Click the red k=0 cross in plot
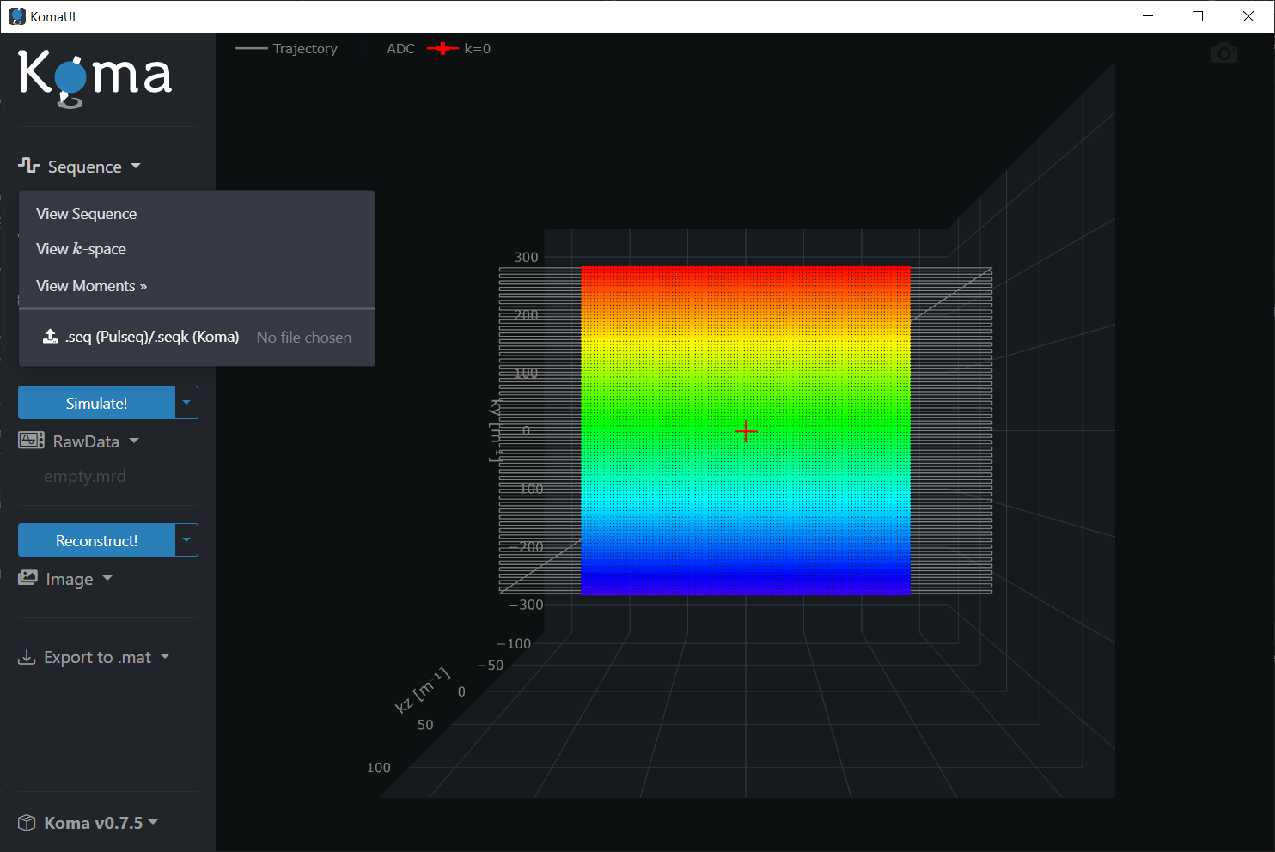 [746, 430]
